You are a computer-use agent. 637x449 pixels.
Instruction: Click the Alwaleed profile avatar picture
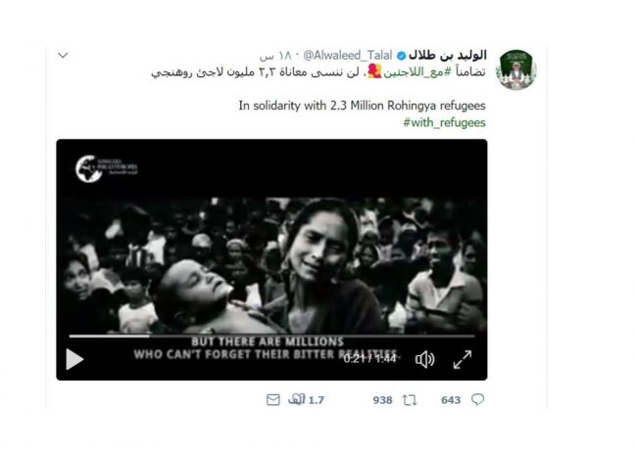(x=516, y=69)
